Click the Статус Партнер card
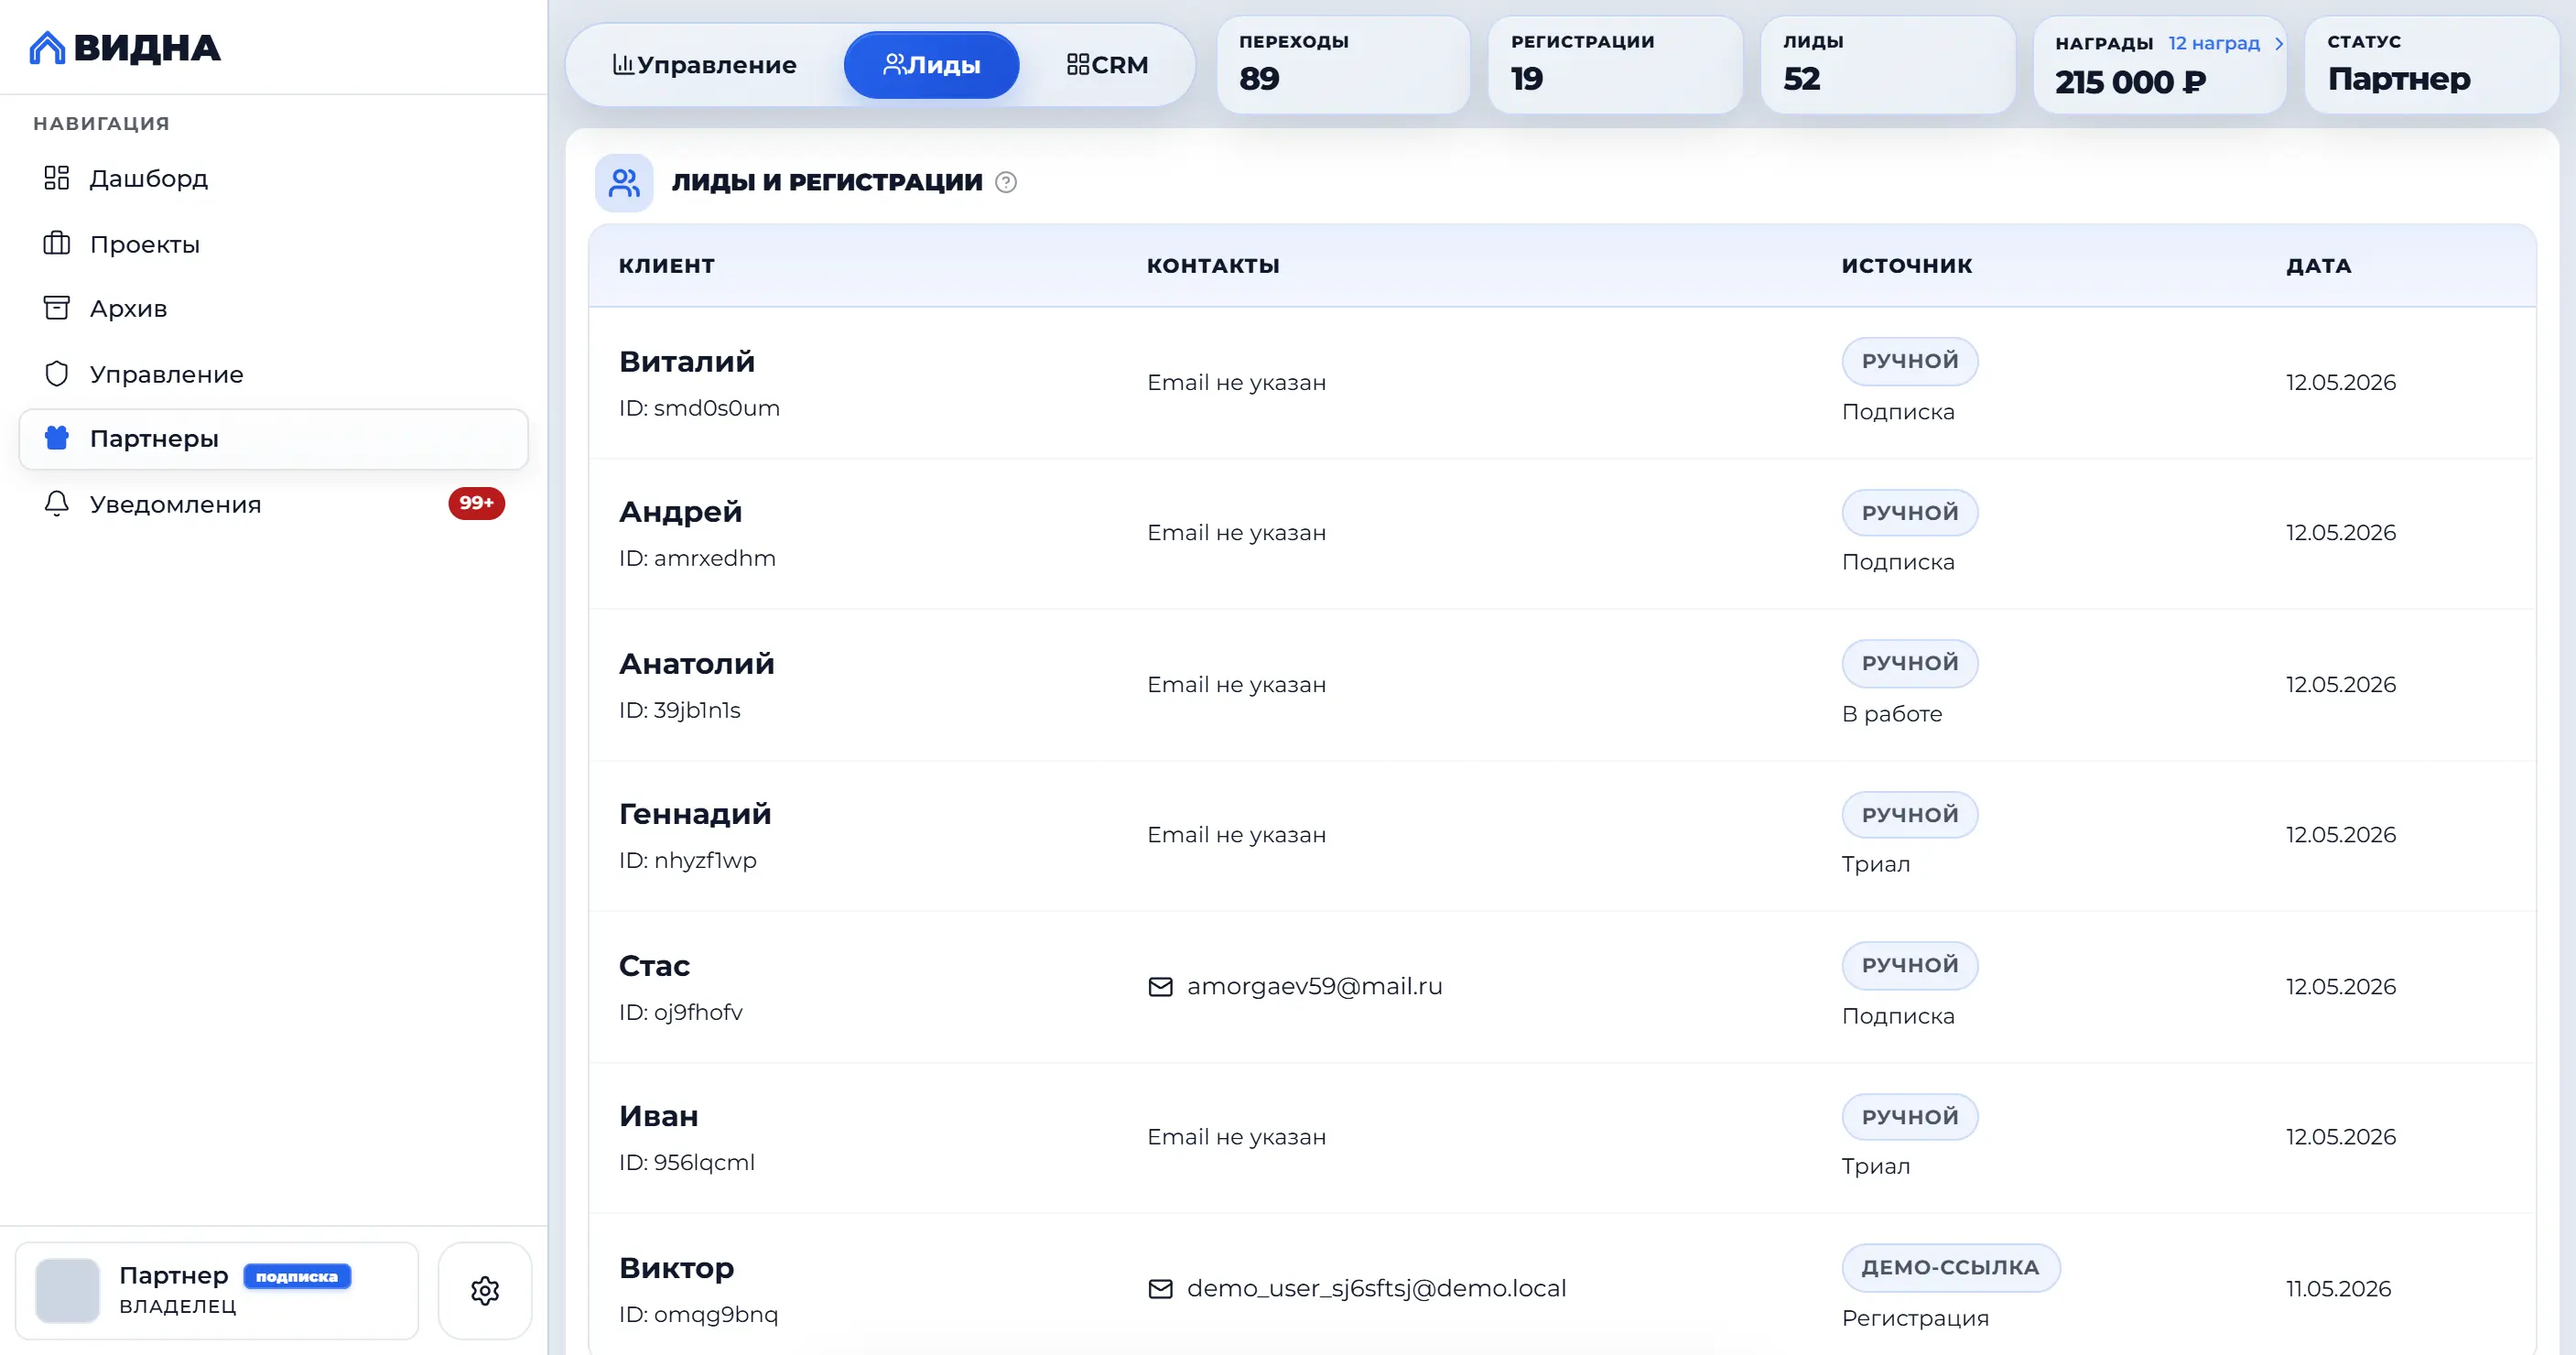 [2431, 65]
